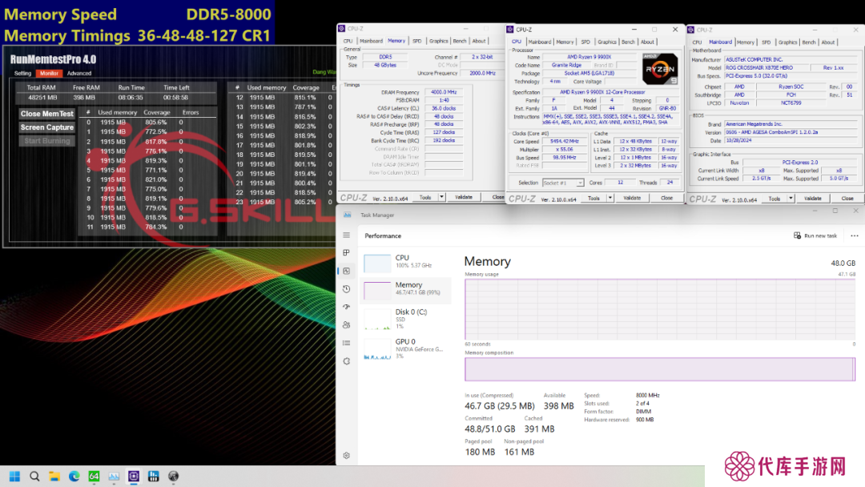Open Mainboard tab in middle CPU-Z window
This screenshot has width=865, height=487.
pyautogui.click(x=540, y=42)
